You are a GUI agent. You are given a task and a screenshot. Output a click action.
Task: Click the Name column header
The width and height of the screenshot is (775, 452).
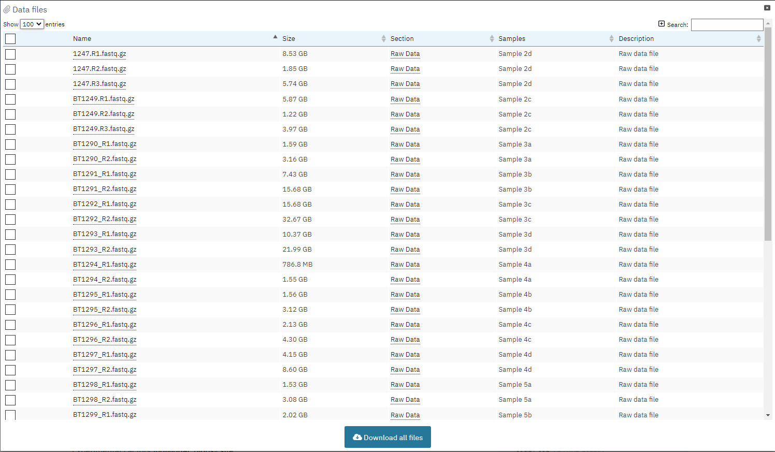(82, 39)
